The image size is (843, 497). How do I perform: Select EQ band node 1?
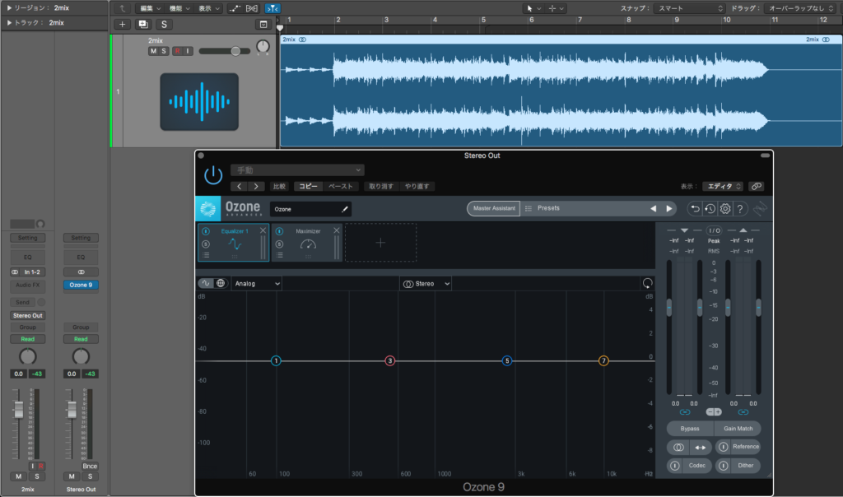click(276, 361)
